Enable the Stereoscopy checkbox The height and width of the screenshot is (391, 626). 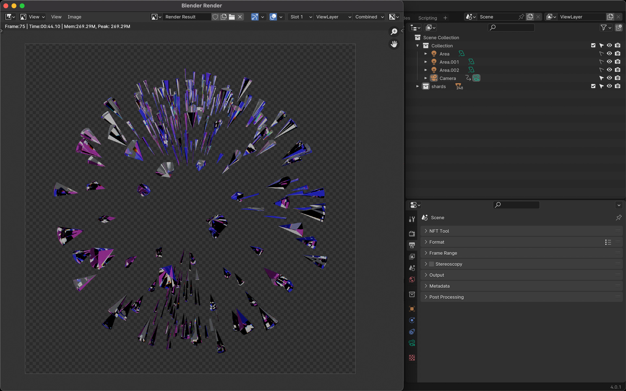point(431,264)
